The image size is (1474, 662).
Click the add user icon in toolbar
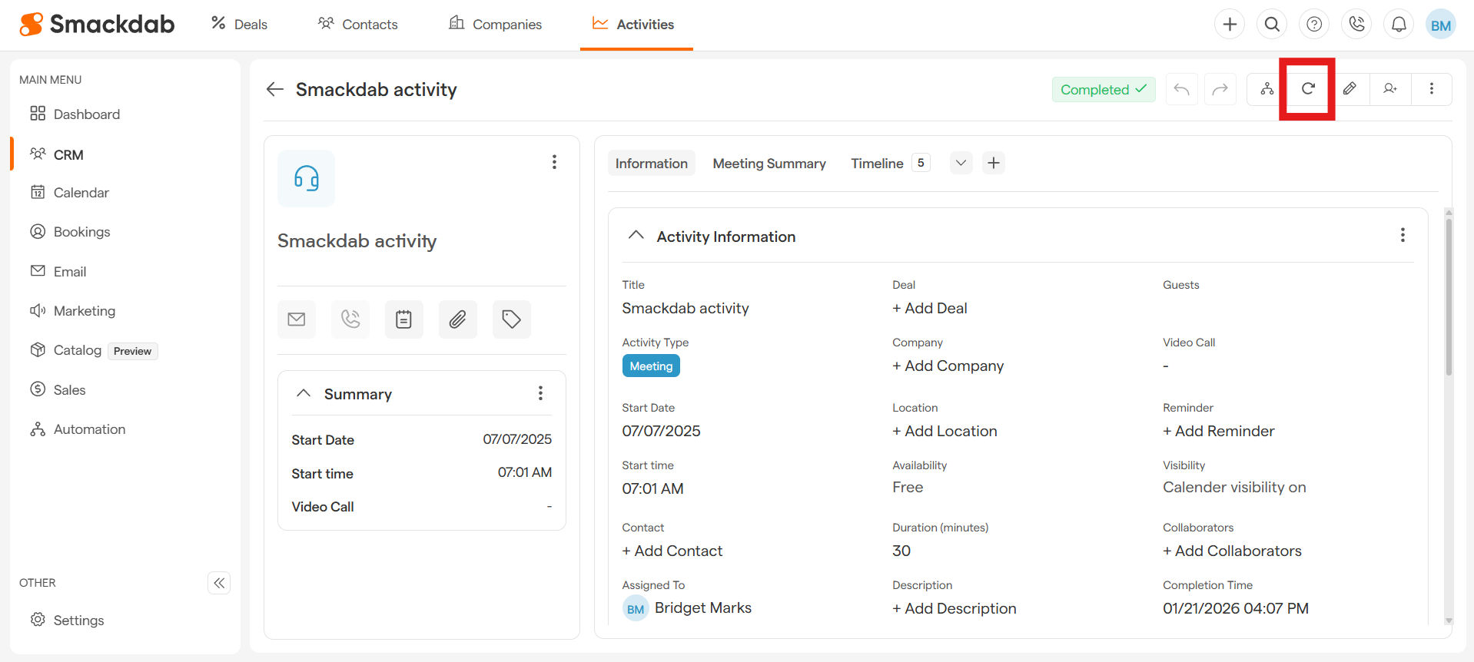tap(1389, 89)
